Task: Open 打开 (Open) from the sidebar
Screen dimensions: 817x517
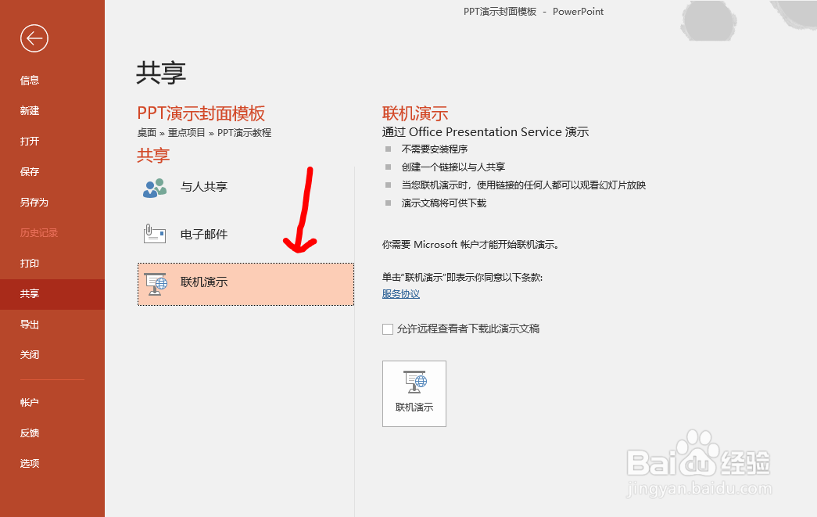Action: (x=29, y=141)
